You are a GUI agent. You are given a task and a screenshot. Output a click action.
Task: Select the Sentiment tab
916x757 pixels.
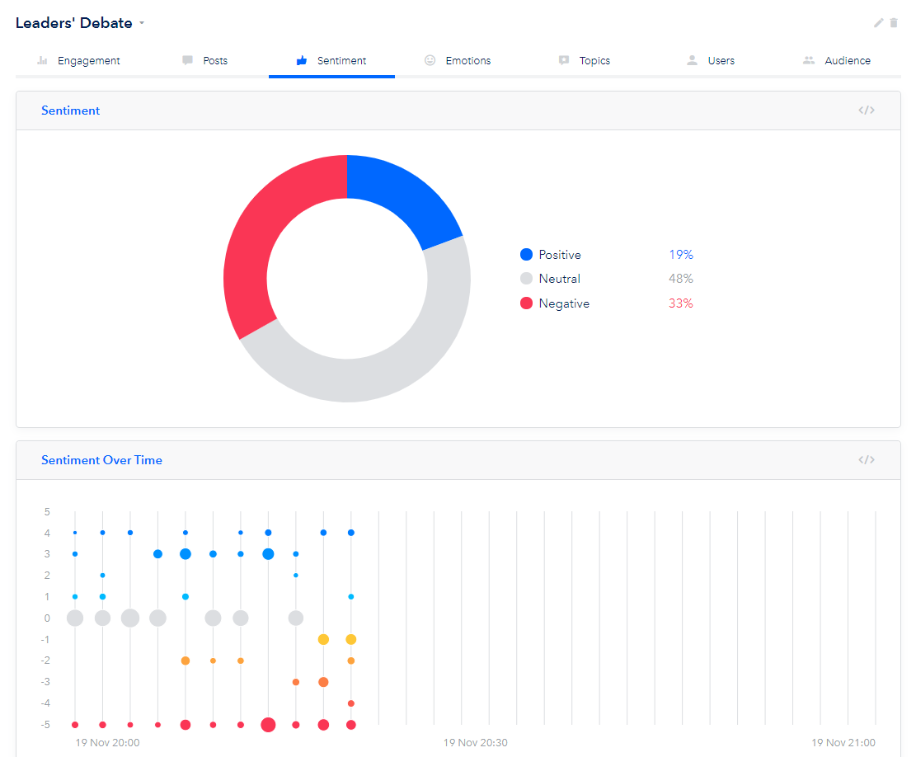(x=331, y=61)
